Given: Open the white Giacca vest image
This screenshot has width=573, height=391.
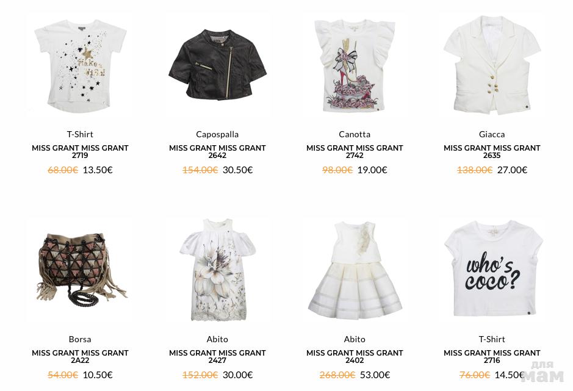Looking at the screenshot, I should tap(492, 65).
